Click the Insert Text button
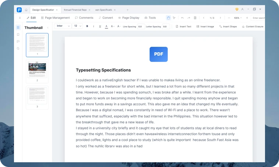Screen dimensions: 279x167 point(183,27)
